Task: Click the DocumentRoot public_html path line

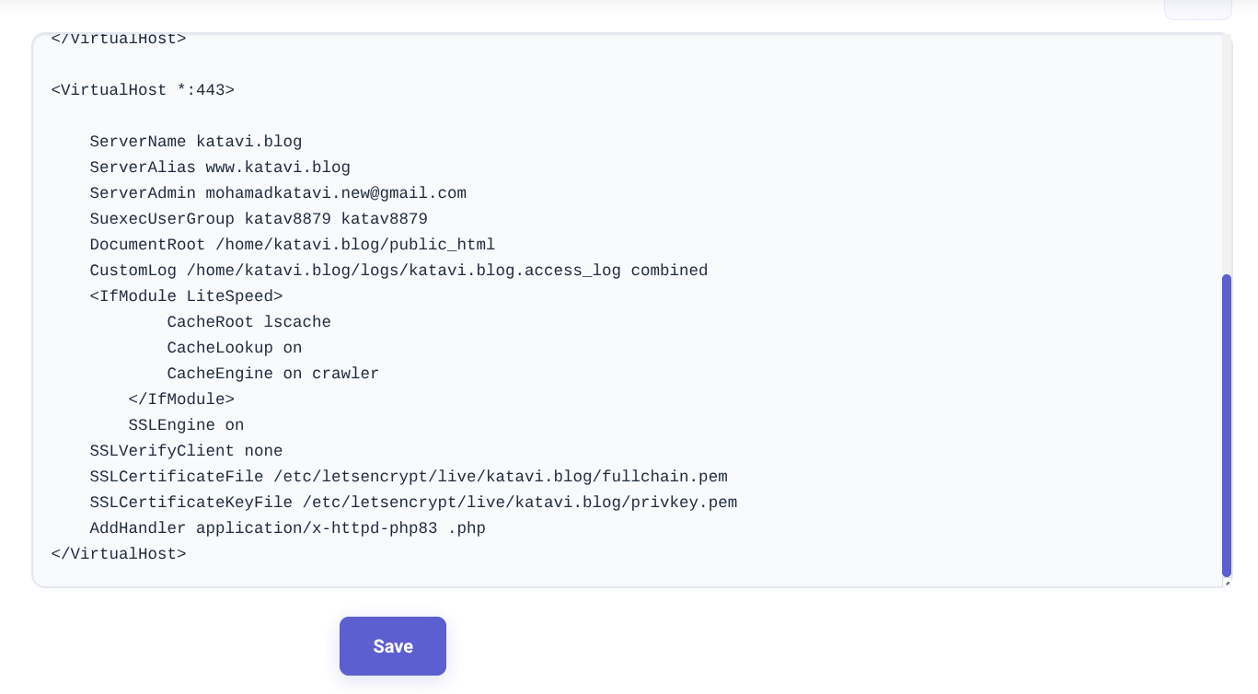Action: pos(292,245)
